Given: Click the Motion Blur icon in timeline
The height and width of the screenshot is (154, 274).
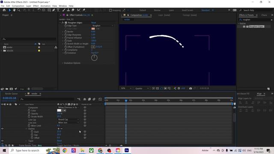Looking at the screenshot, I should pyautogui.click(x=94, y=99).
